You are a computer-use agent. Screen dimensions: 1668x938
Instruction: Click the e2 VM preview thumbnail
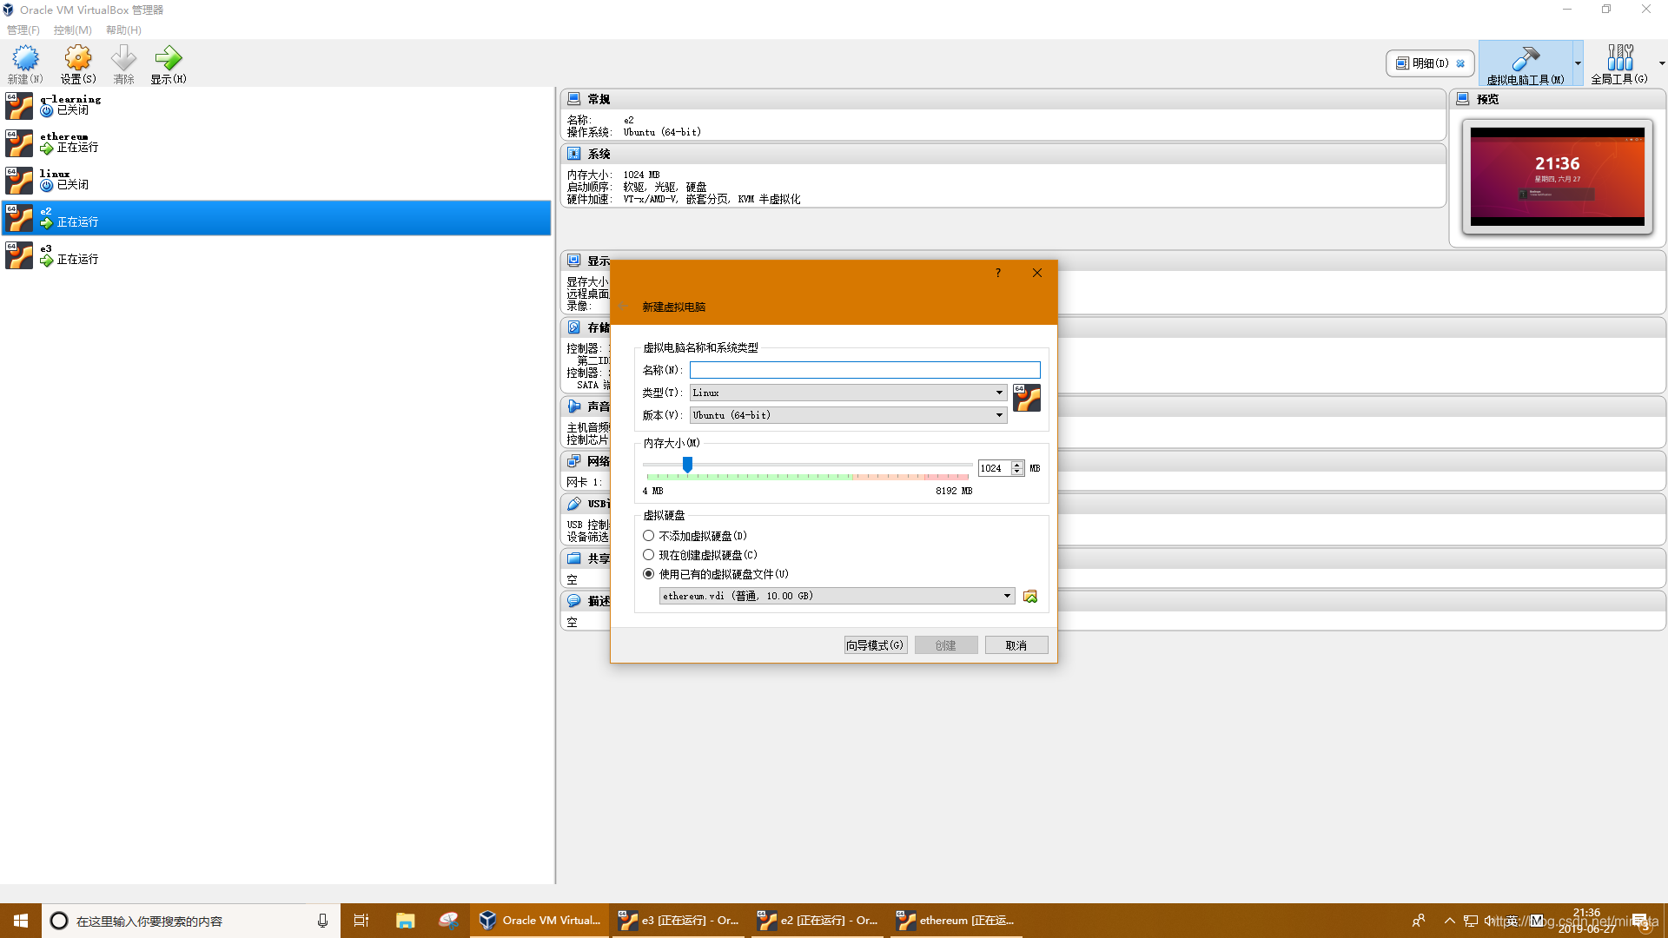click(x=1557, y=177)
